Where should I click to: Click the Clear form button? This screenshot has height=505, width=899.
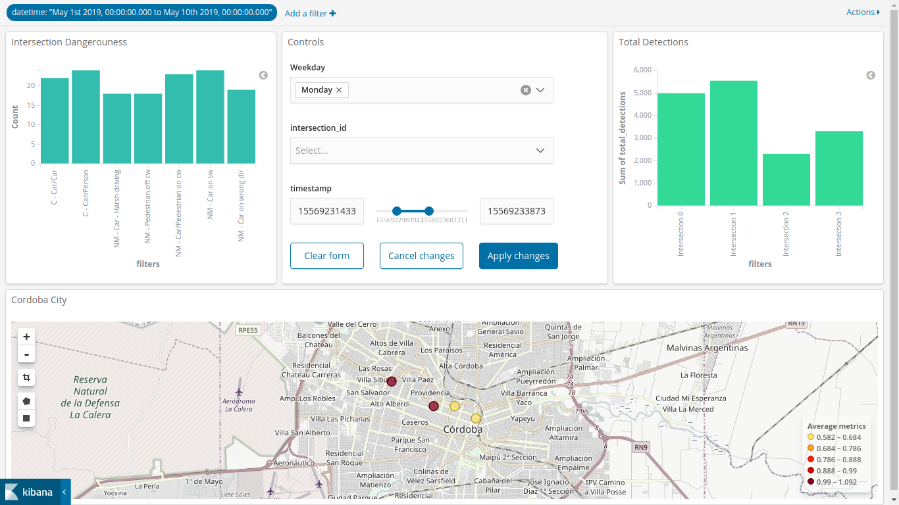(x=327, y=256)
